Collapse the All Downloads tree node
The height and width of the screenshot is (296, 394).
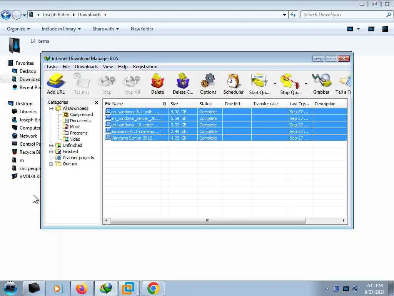click(x=51, y=108)
